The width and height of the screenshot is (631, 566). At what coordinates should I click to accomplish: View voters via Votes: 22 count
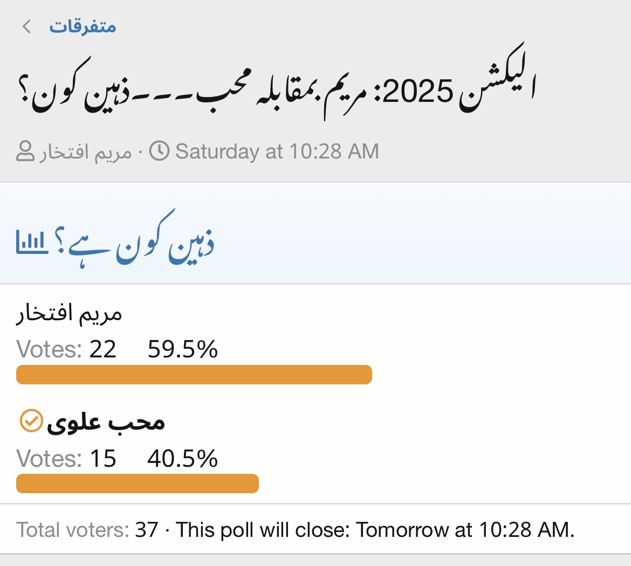tap(66, 349)
